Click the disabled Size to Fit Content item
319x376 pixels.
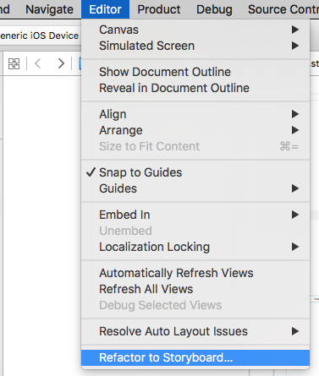tap(195, 146)
